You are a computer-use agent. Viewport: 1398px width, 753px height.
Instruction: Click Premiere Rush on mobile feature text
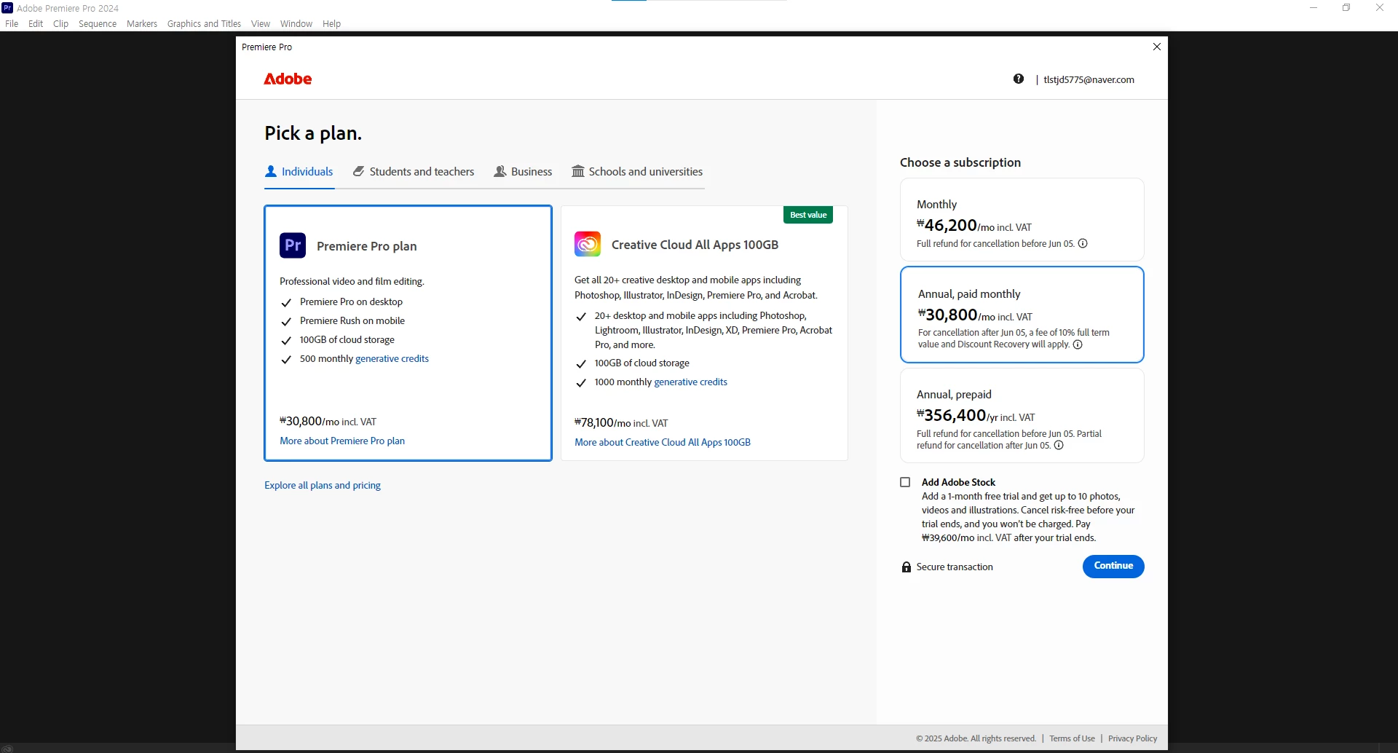[x=352, y=320]
